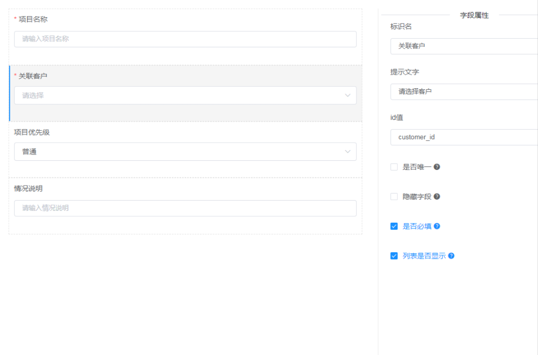This screenshot has height=355, width=538.
Task: Click the help icon beside 隐藏字段
Action: pos(437,196)
